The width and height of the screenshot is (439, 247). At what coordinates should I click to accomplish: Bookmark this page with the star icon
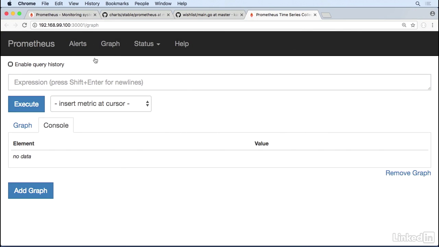(x=413, y=25)
